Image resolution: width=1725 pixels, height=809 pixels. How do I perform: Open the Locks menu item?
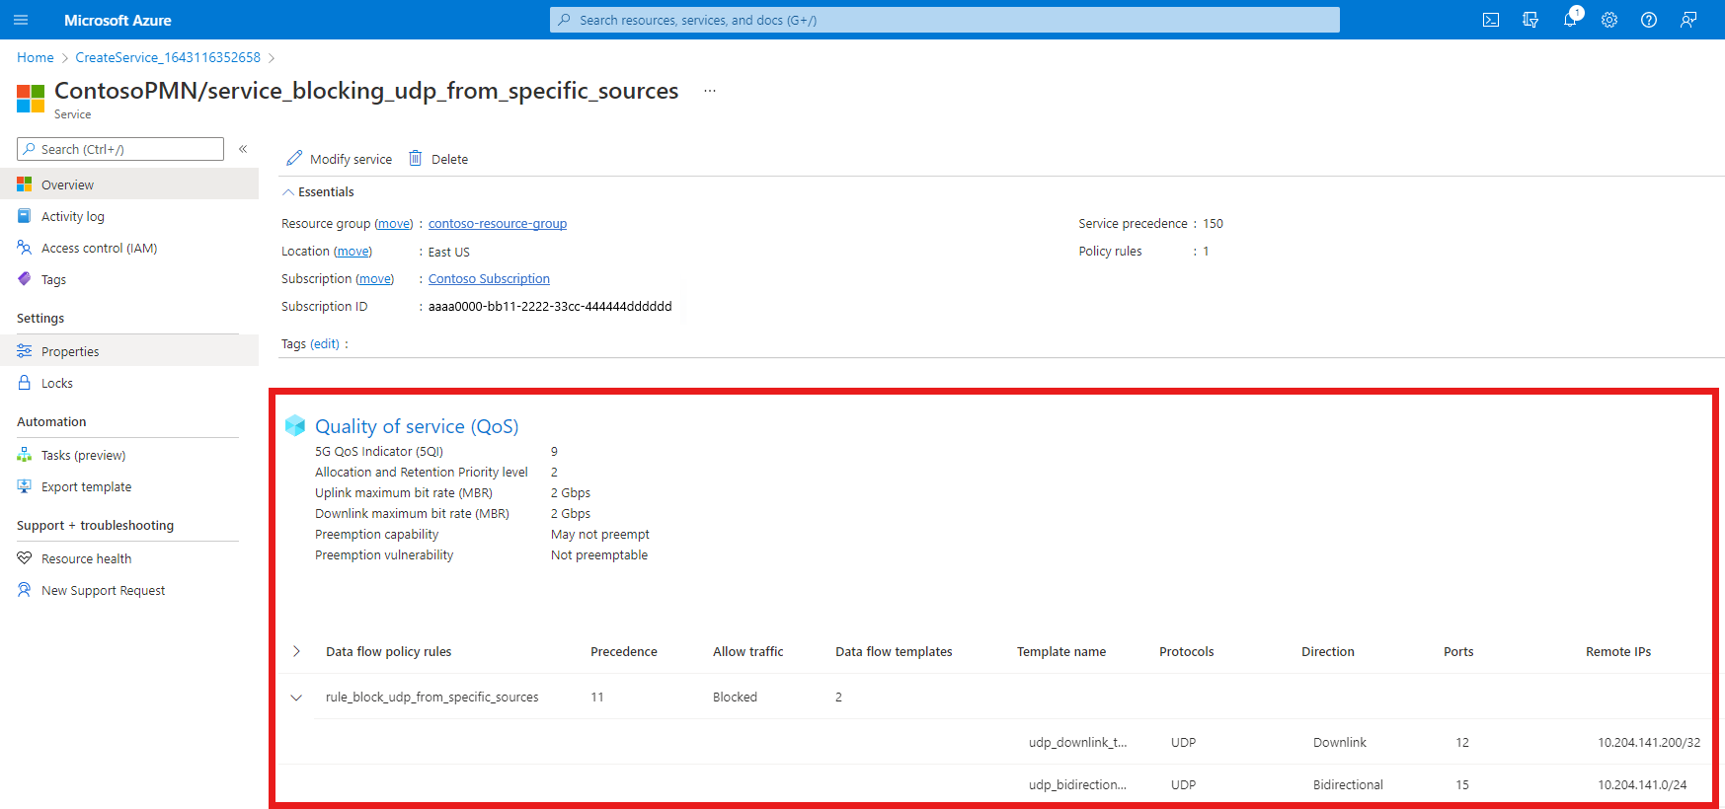129,383
